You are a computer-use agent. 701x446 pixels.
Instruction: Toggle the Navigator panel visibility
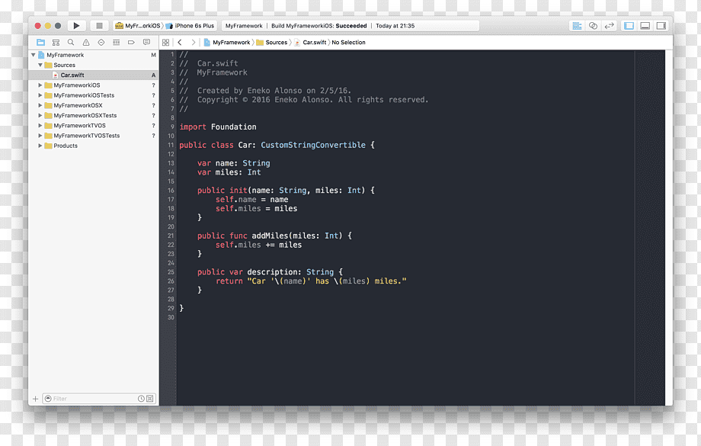629,26
